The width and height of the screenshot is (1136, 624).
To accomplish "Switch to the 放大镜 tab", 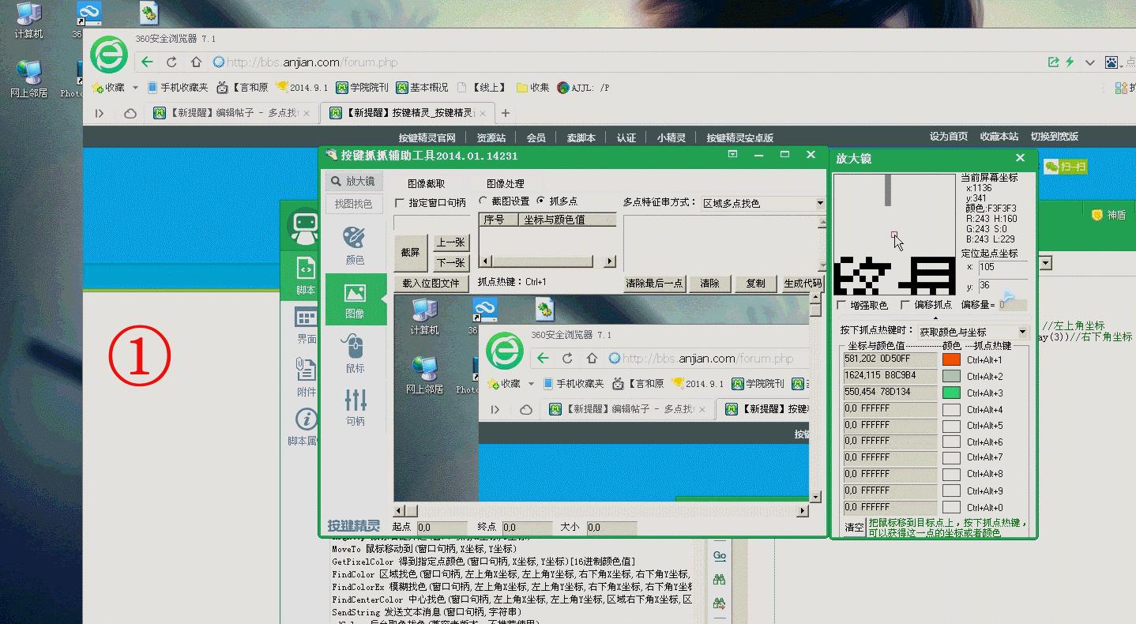I will [x=353, y=181].
